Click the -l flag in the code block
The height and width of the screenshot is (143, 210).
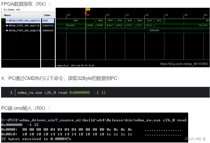(x=96, y=93)
